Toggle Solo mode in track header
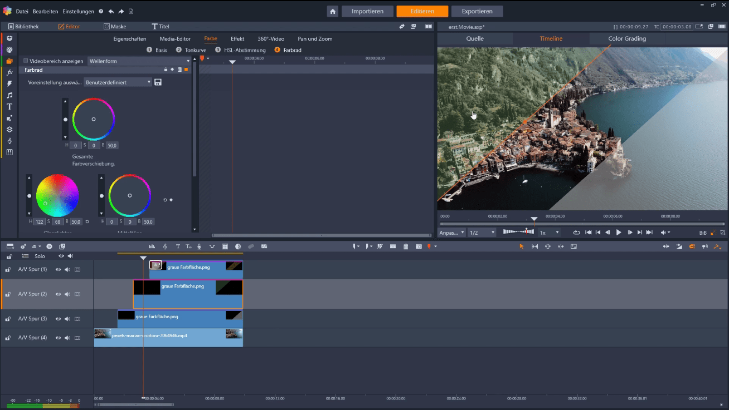The width and height of the screenshot is (729, 410). 40,256
